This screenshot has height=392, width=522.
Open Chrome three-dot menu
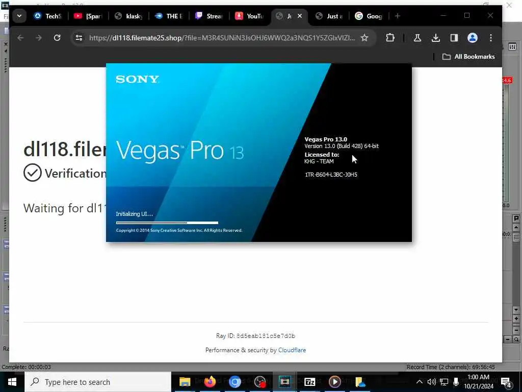click(x=491, y=38)
